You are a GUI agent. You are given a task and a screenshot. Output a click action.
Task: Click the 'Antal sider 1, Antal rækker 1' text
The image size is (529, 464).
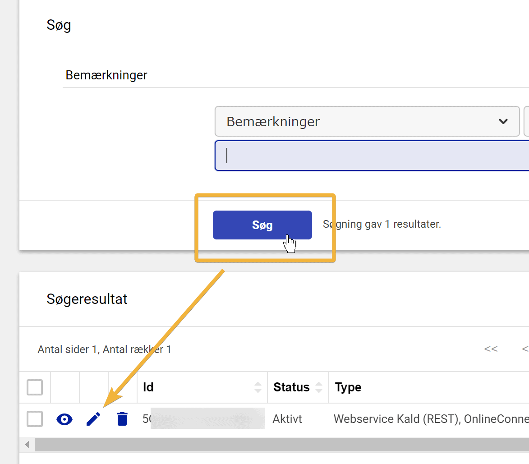[104, 349]
